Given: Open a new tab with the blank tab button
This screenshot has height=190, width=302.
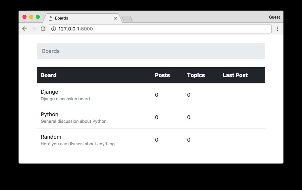Looking at the screenshot, I should (x=127, y=19).
